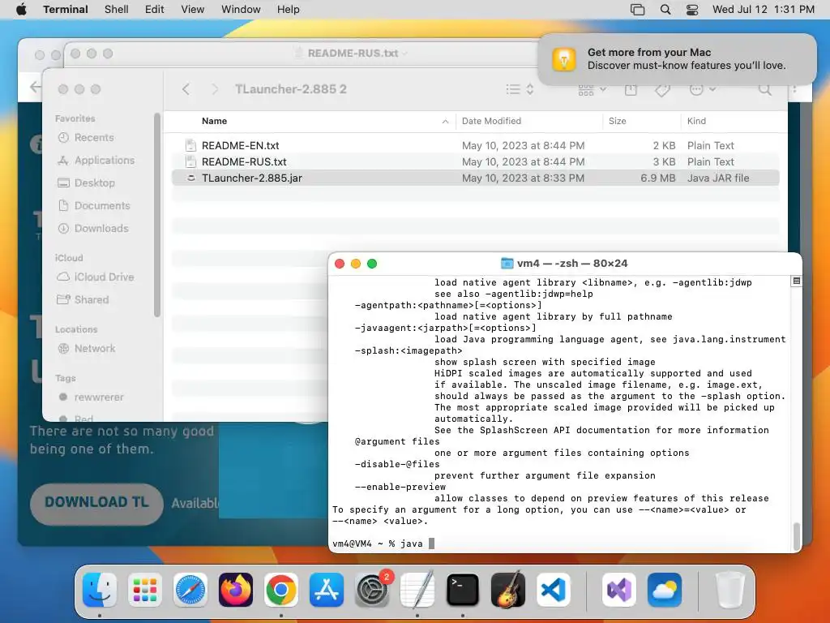The width and height of the screenshot is (830, 623).
Task: Change Finder list view style
Action: [520, 89]
